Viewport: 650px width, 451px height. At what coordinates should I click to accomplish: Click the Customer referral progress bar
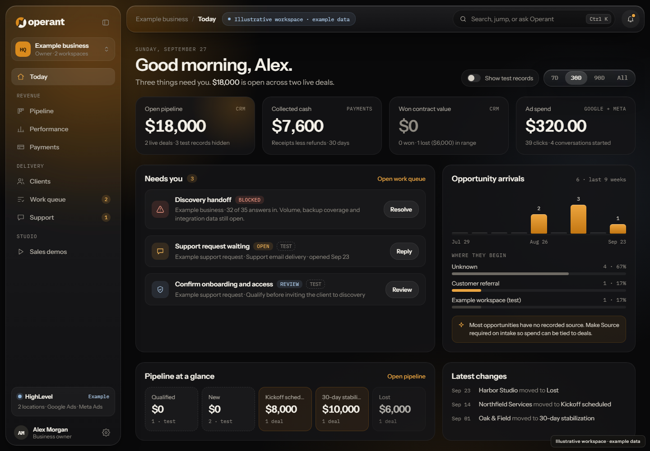[x=539, y=290]
